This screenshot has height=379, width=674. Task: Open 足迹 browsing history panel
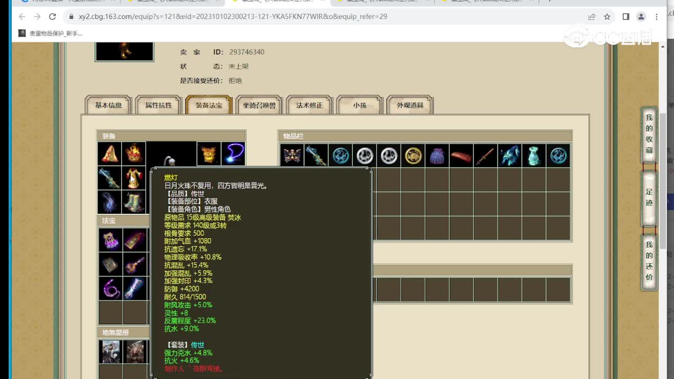[x=649, y=198]
